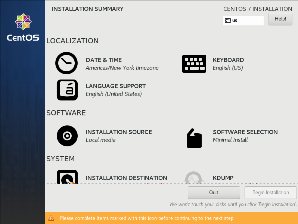Click 'Americas/New York timezone' text
Viewport: 298px width, 224px height.
[x=122, y=68]
